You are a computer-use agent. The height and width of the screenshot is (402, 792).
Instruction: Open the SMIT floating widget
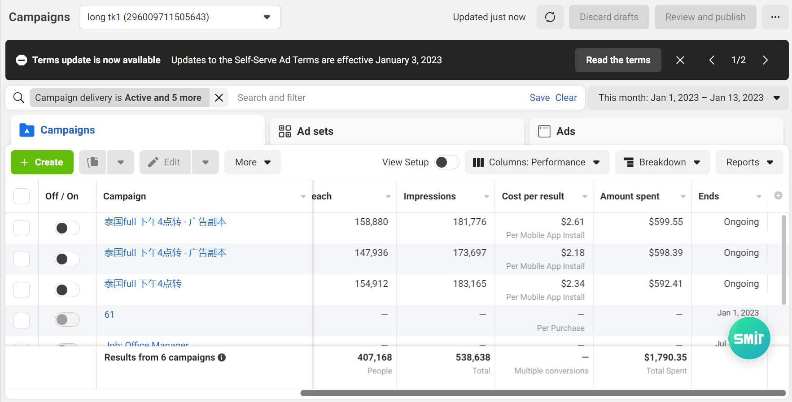[x=749, y=338]
